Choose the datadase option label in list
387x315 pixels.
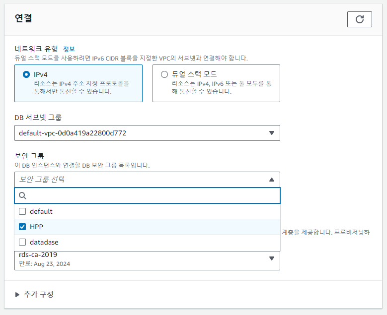(x=44, y=242)
